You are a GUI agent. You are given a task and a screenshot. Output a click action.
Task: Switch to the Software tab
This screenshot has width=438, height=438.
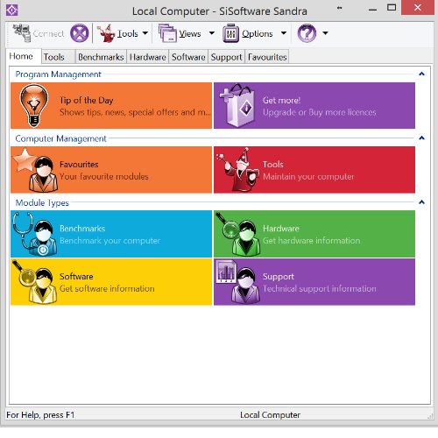[x=188, y=57]
